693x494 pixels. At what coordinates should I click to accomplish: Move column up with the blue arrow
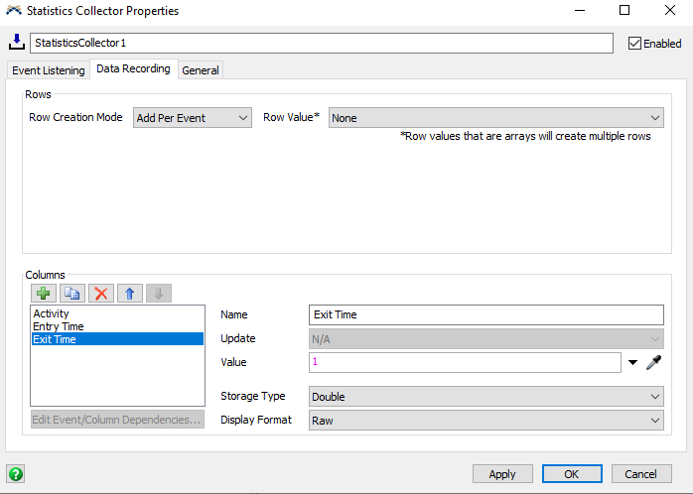(x=130, y=293)
